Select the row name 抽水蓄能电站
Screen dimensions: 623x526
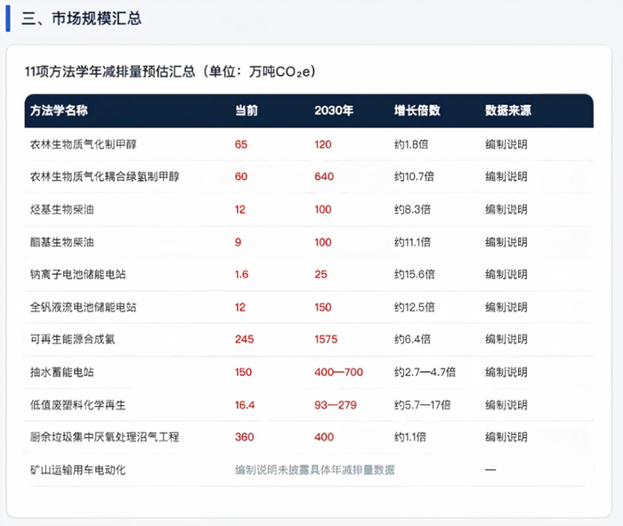point(62,372)
